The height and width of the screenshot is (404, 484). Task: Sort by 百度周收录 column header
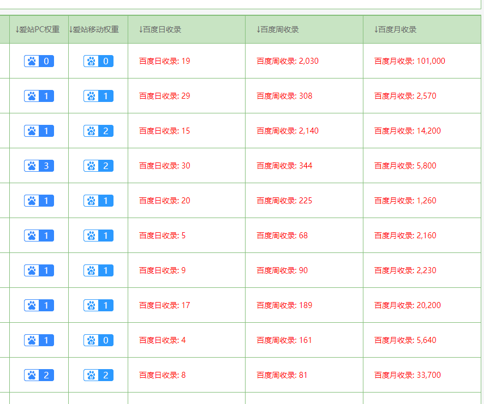[278, 29]
